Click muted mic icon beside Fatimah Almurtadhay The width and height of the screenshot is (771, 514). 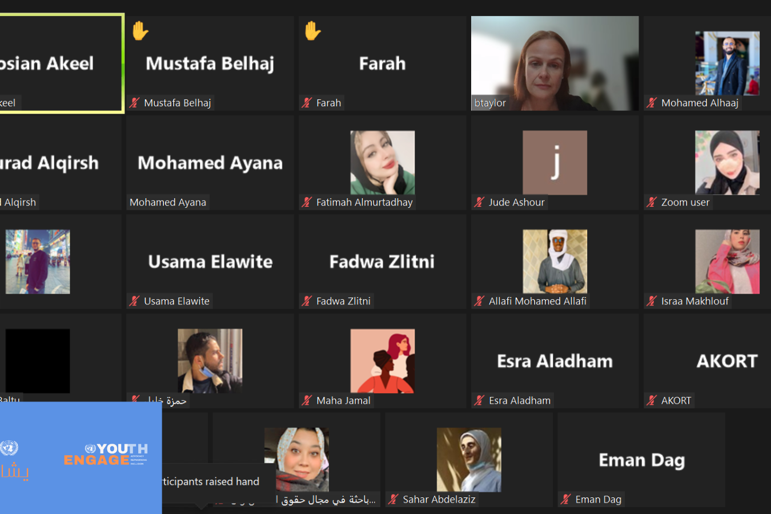point(307,202)
